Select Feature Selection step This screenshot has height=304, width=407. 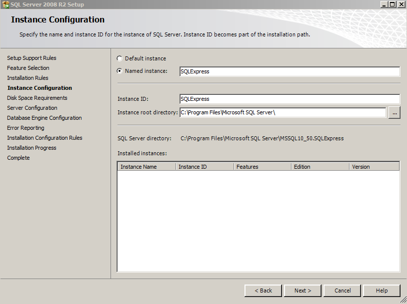point(28,68)
